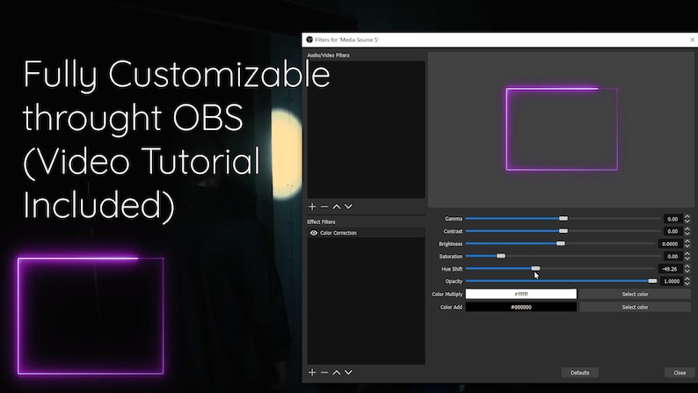
Task: Click the Effect Filters heading
Action: point(321,222)
